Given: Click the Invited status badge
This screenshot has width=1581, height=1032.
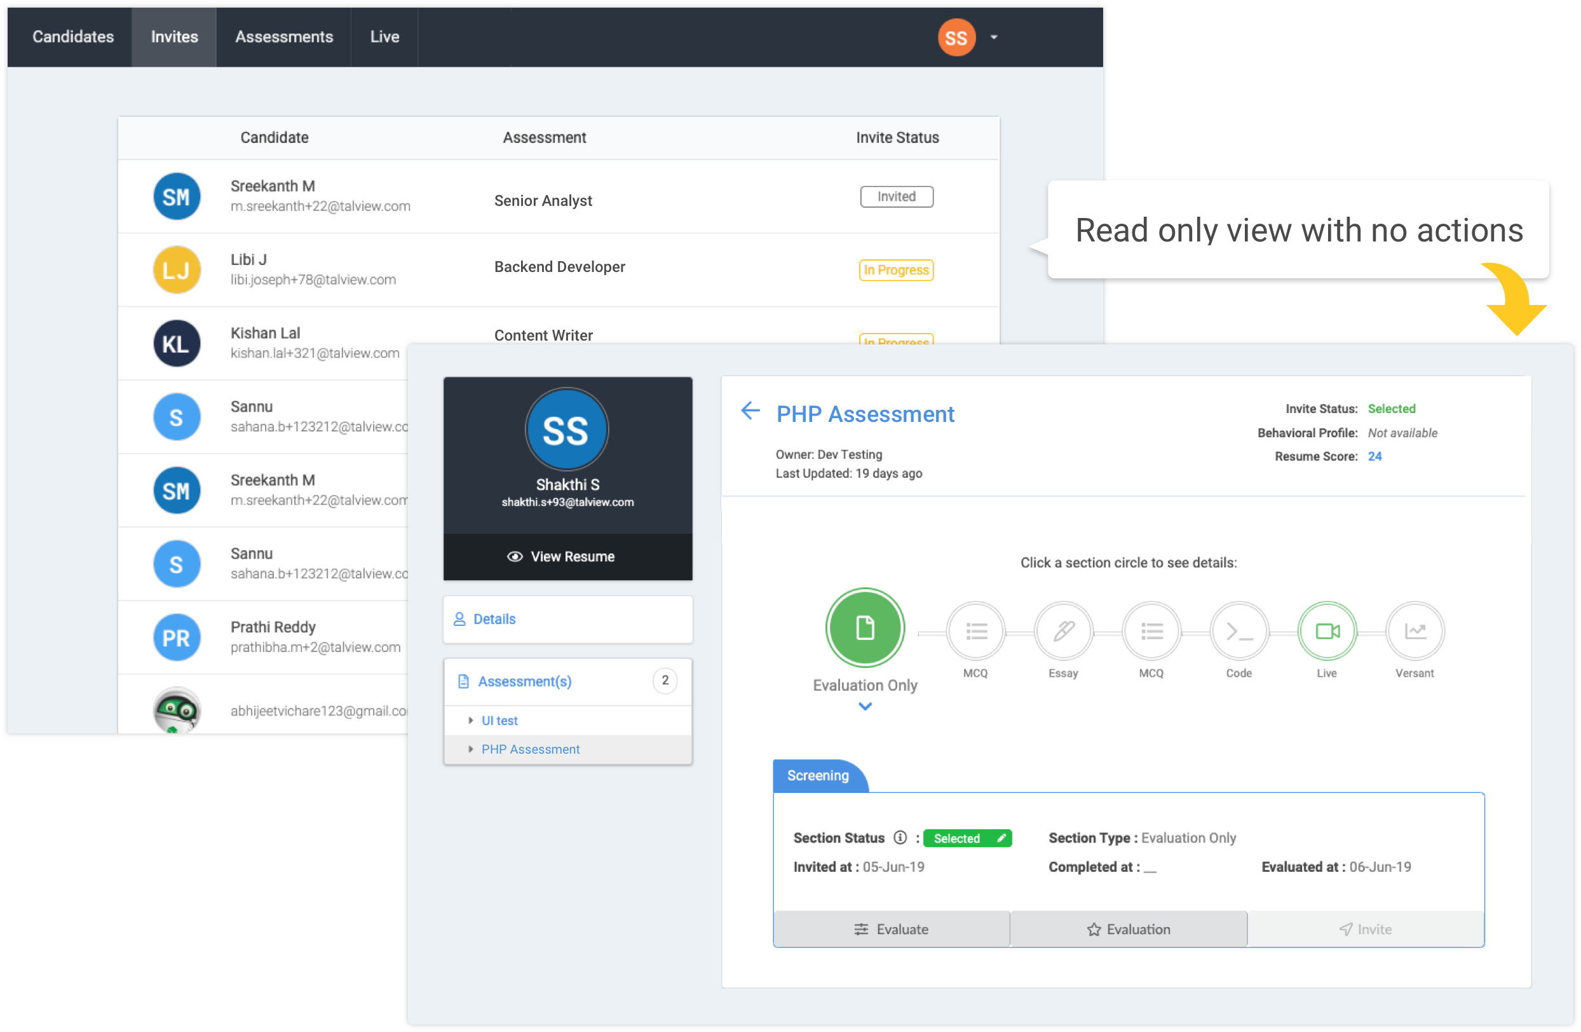Looking at the screenshot, I should 896,196.
